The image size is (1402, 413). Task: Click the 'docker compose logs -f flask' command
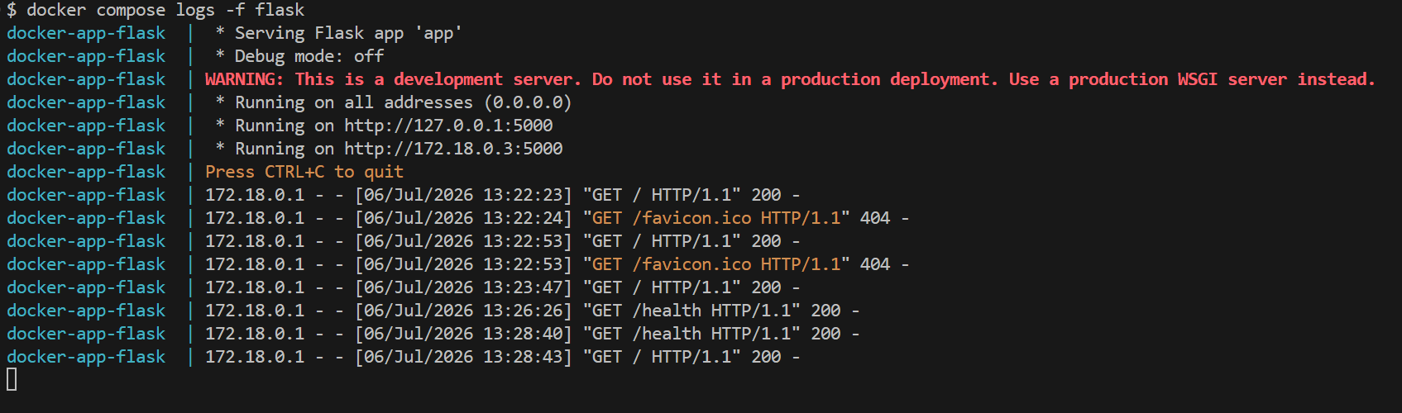tap(165, 10)
